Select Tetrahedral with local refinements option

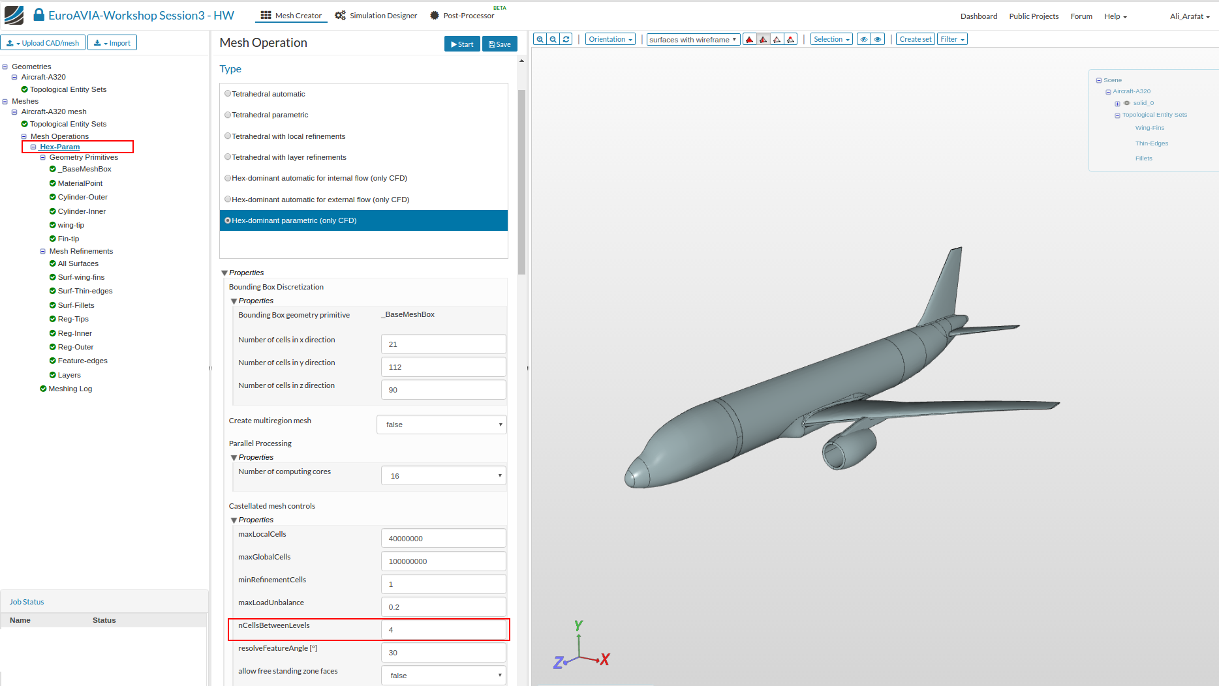(228, 136)
